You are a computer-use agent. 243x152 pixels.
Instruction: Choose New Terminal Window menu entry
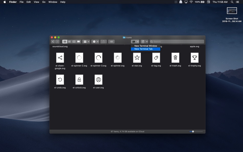click(146, 46)
